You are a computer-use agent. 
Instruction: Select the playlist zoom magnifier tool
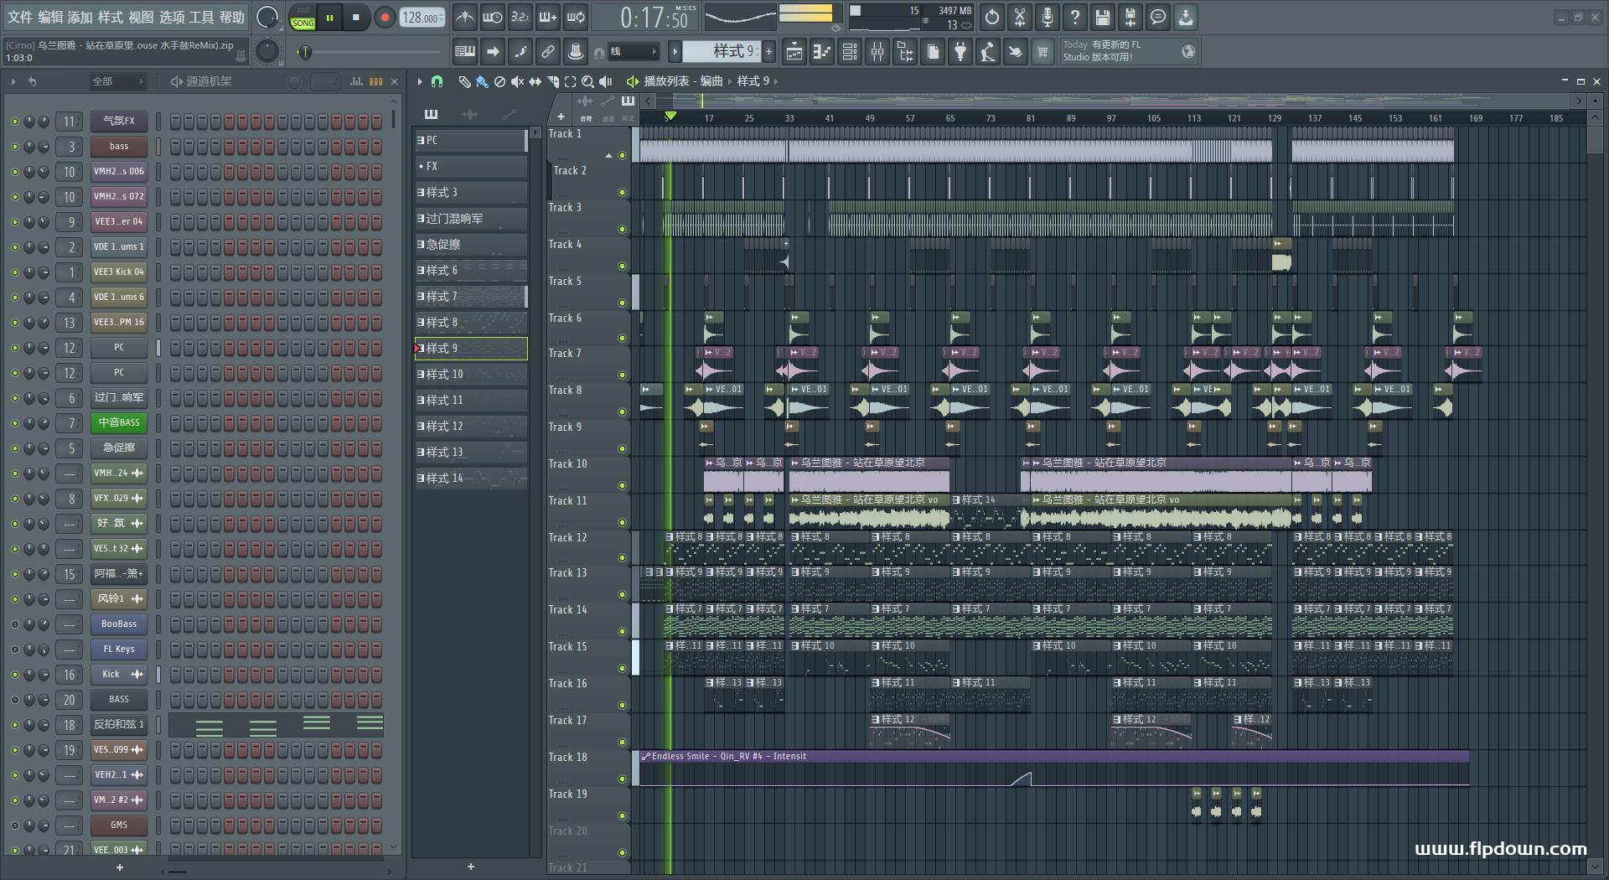pos(587,81)
